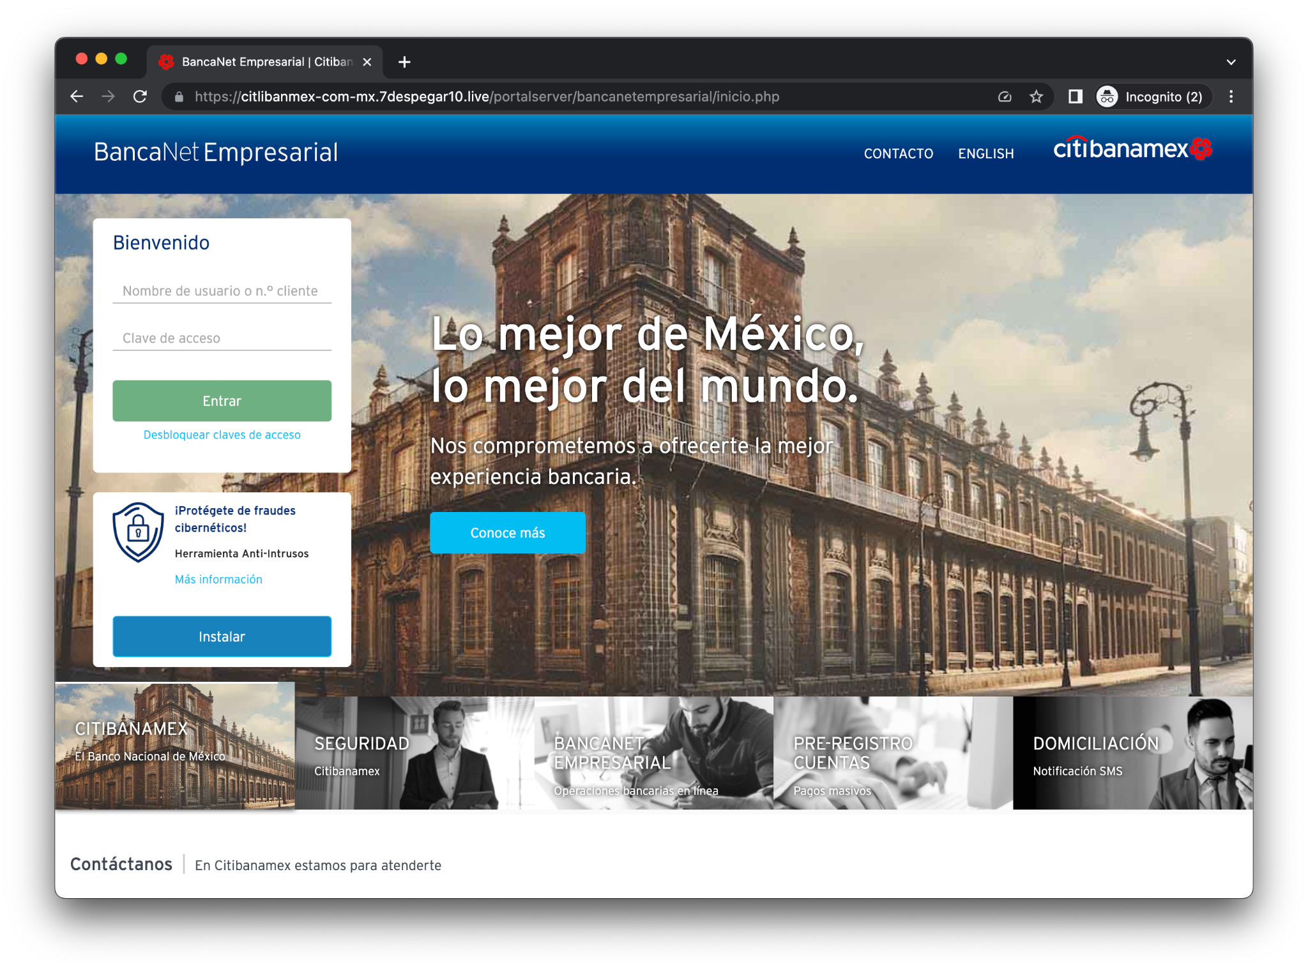Click the Contáctanos heading
The image size is (1308, 971).
(121, 864)
